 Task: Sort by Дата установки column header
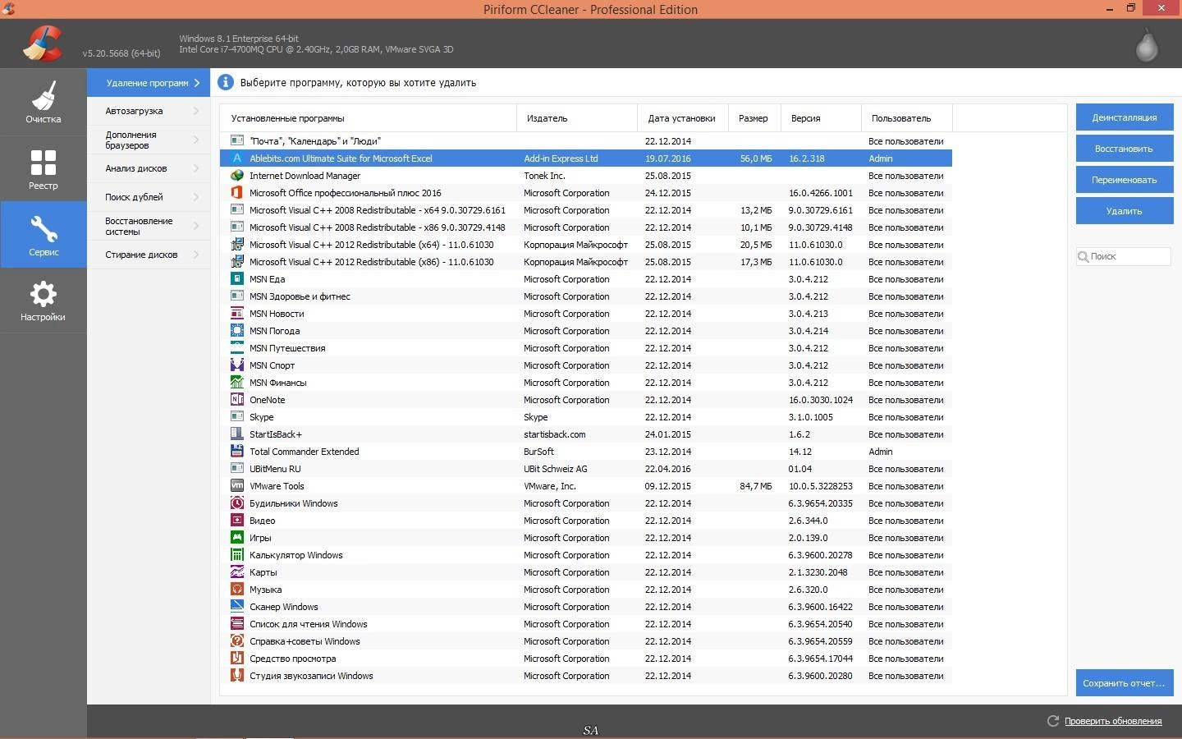[x=683, y=118]
